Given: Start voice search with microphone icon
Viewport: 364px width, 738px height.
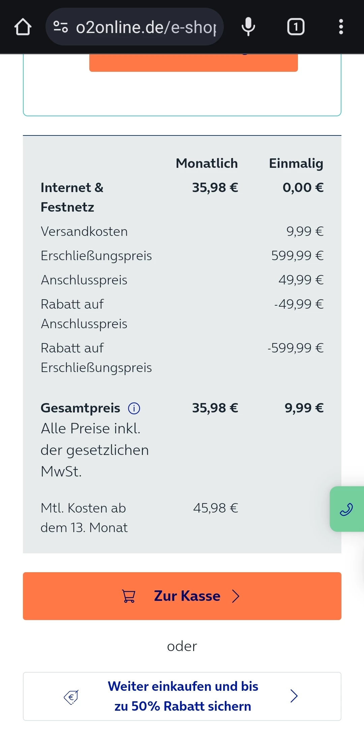Looking at the screenshot, I should tap(248, 27).
